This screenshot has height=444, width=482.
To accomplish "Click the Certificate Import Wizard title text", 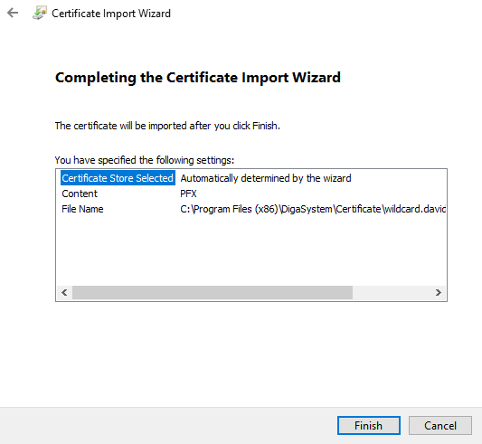I will [x=111, y=14].
